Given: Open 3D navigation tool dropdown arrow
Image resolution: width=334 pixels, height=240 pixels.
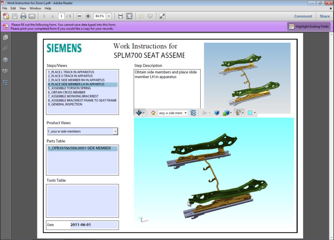Looking at the screenshot, I should click(x=144, y=113).
